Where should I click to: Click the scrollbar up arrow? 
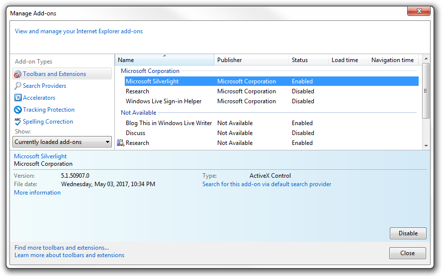tap(426, 59)
